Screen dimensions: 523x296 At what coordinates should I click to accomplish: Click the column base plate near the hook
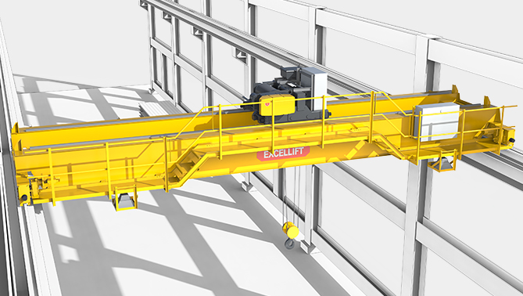point(307,247)
